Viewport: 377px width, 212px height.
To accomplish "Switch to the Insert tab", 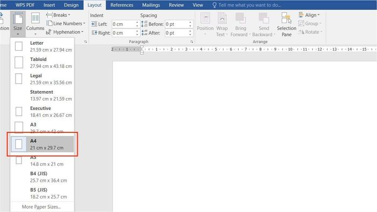I will (50, 5).
